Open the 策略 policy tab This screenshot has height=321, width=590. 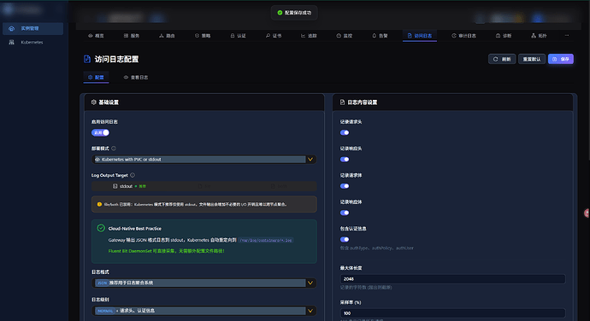203,36
